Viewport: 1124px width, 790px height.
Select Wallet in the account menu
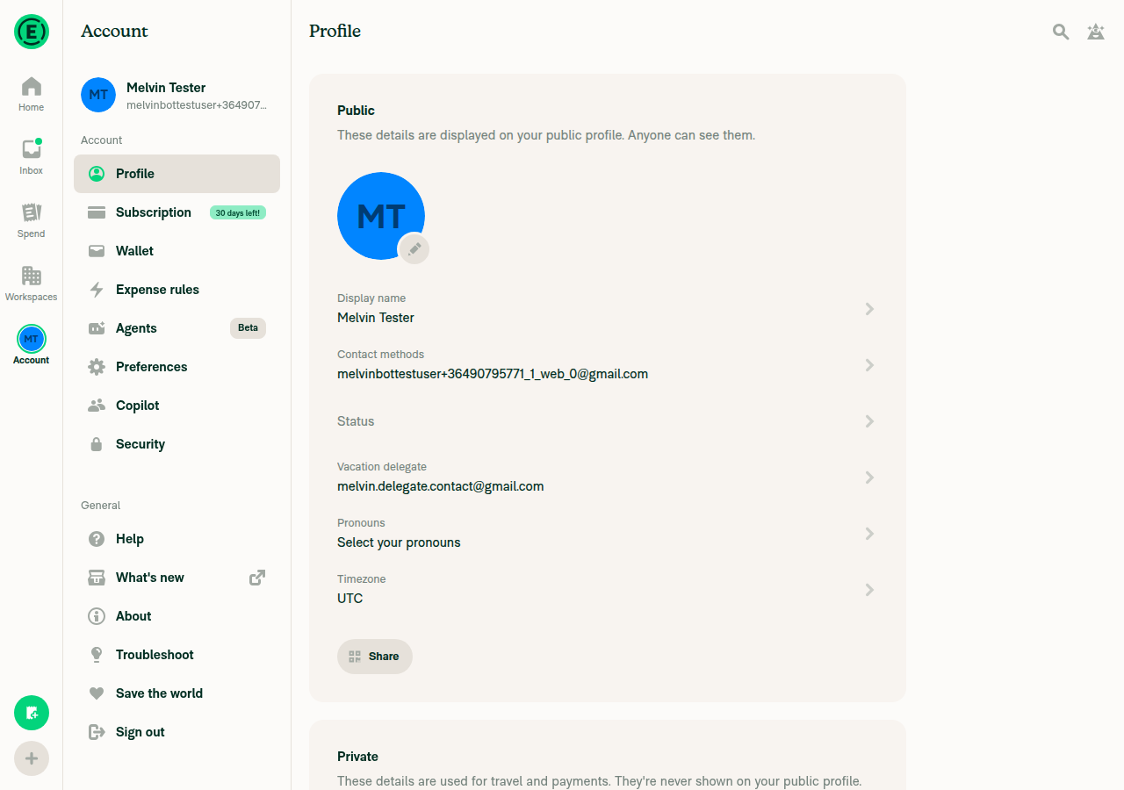177,251
